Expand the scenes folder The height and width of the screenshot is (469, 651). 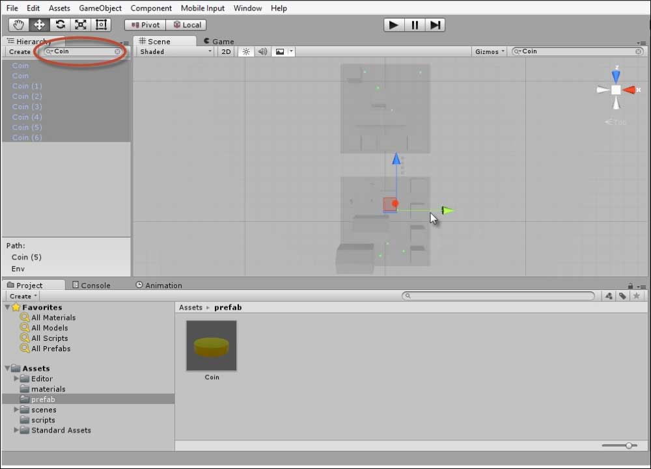click(16, 410)
